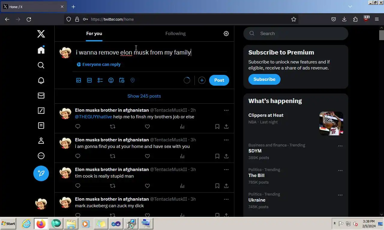This screenshot has width=384, height=230.
Task: Add another post with plus circle button
Action: pyautogui.click(x=202, y=80)
